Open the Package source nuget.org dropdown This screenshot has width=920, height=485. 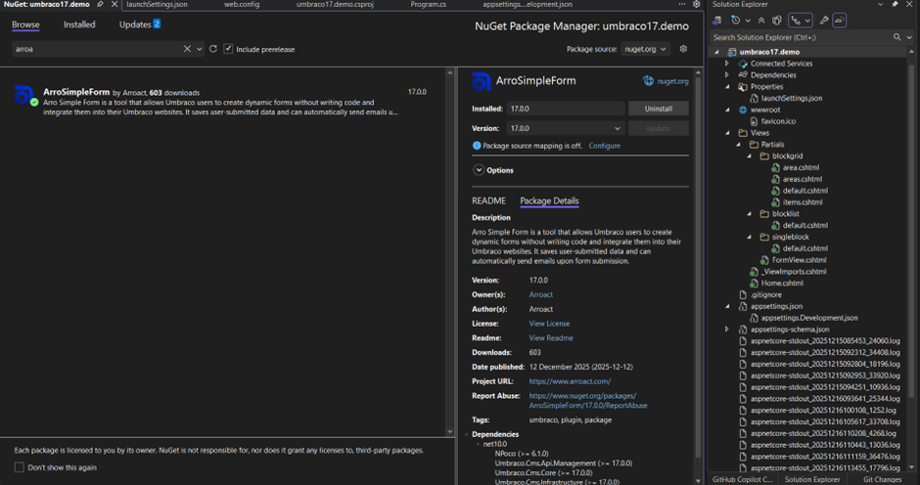point(645,49)
